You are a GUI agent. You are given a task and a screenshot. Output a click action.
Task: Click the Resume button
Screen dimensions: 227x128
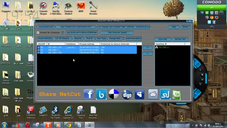click(x=78, y=38)
